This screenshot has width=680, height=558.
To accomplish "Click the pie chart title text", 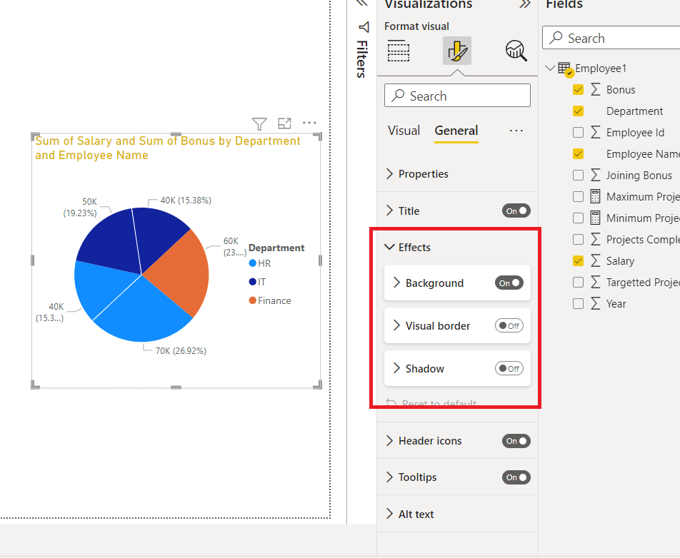I will tap(168, 148).
